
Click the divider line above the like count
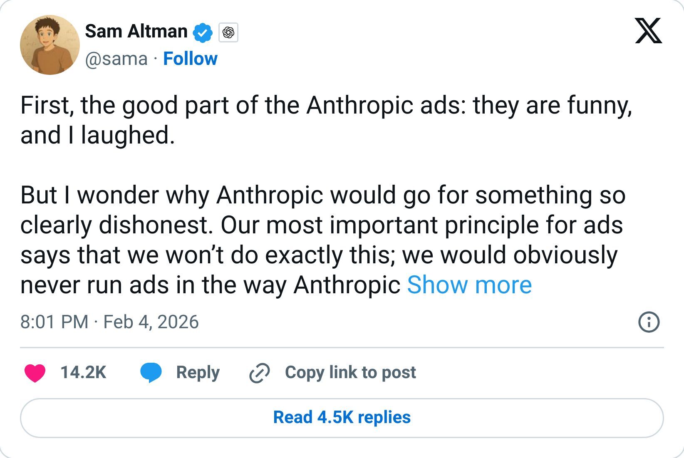click(342, 347)
